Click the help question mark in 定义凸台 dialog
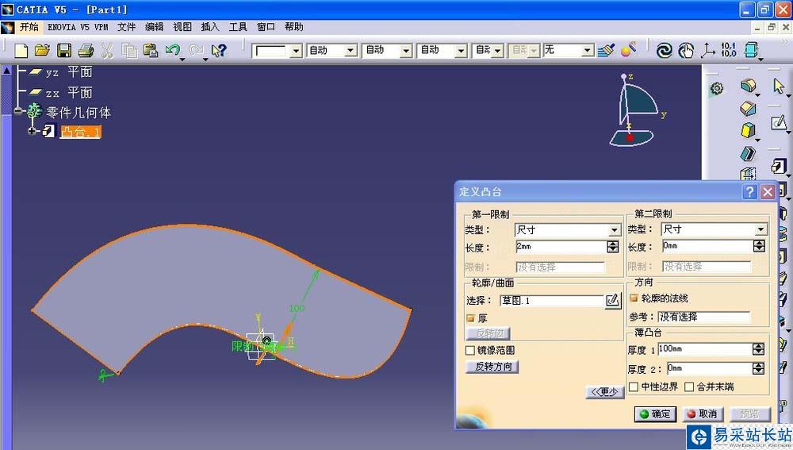The width and height of the screenshot is (793, 450). (749, 192)
